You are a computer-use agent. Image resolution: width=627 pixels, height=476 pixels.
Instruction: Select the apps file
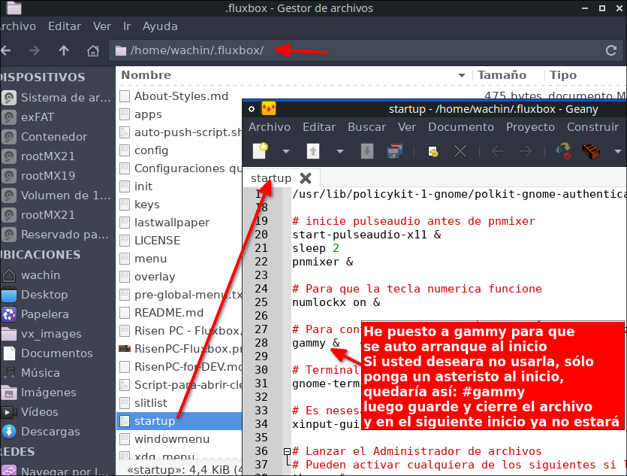(x=148, y=114)
